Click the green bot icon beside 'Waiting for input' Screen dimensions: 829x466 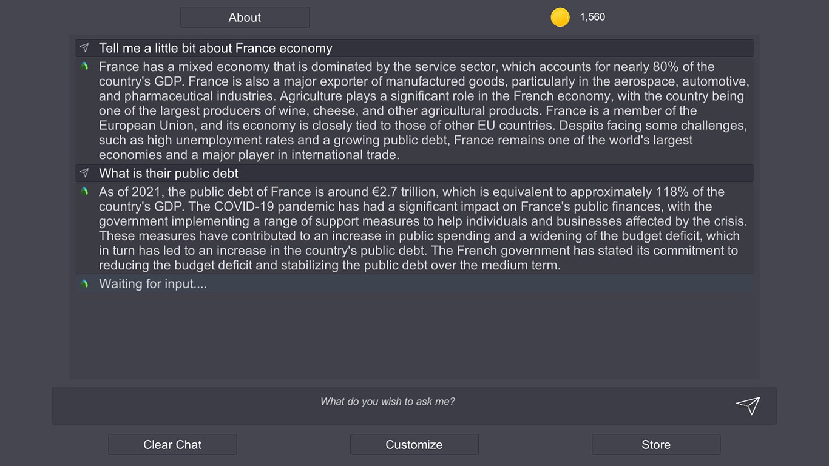pos(84,283)
